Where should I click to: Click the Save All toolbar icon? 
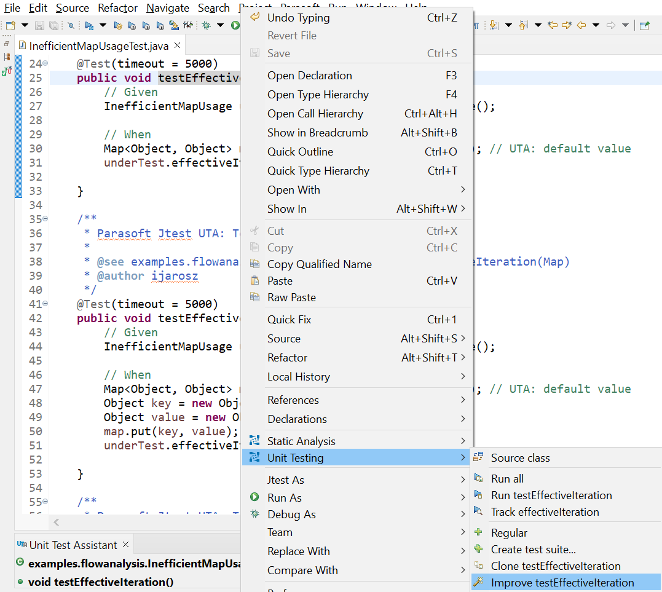[x=53, y=25]
